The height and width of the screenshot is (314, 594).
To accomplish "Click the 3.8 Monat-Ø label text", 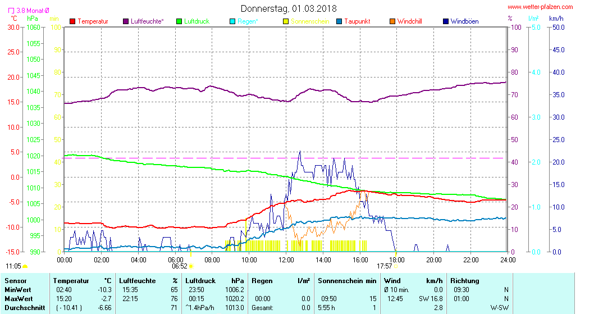I will pyautogui.click(x=33, y=11).
